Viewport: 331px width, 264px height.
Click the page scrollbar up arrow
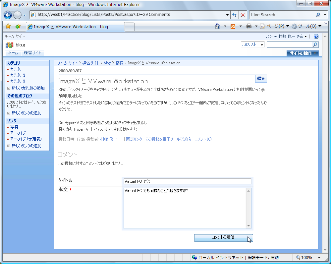pos(325,36)
